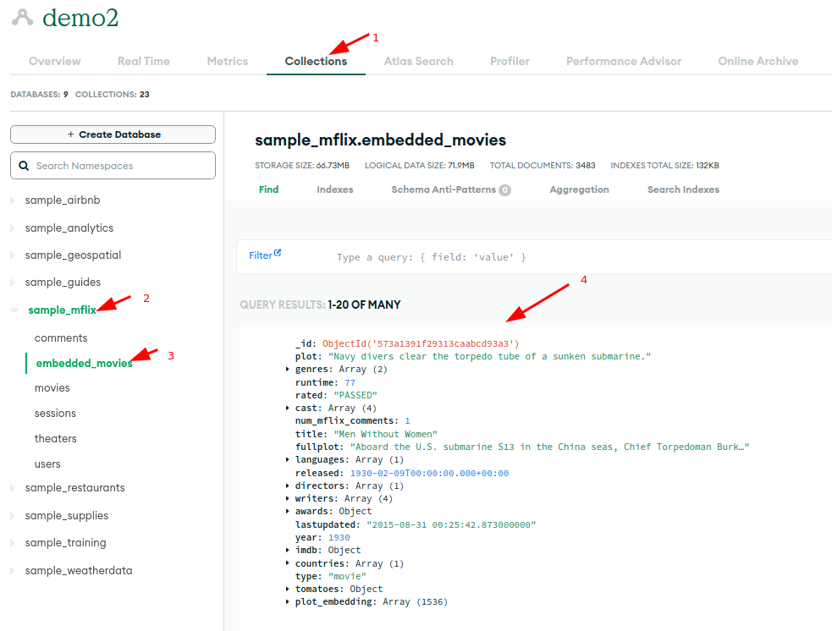The height and width of the screenshot is (631, 832).
Task: Expand the sample_airbnb database
Action: (12, 199)
